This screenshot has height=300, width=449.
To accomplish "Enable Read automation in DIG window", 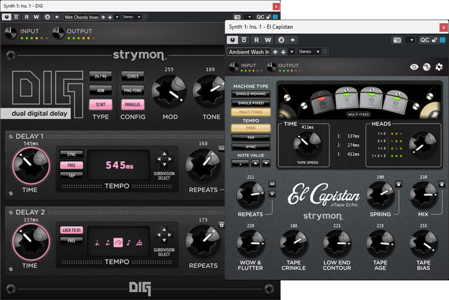I will [x=28, y=17].
